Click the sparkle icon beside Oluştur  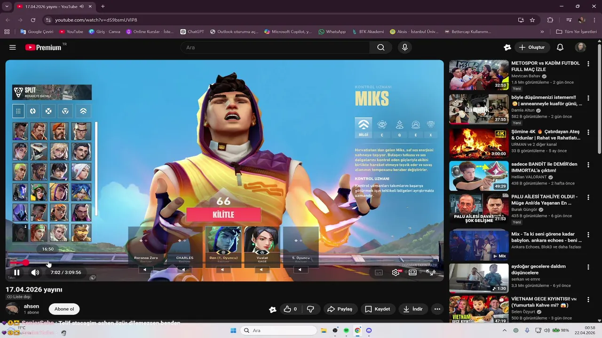[x=507, y=47]
